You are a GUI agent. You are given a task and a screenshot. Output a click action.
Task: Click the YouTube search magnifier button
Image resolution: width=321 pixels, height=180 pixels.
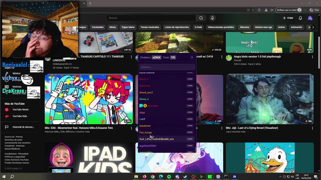(x=201, y=18)
